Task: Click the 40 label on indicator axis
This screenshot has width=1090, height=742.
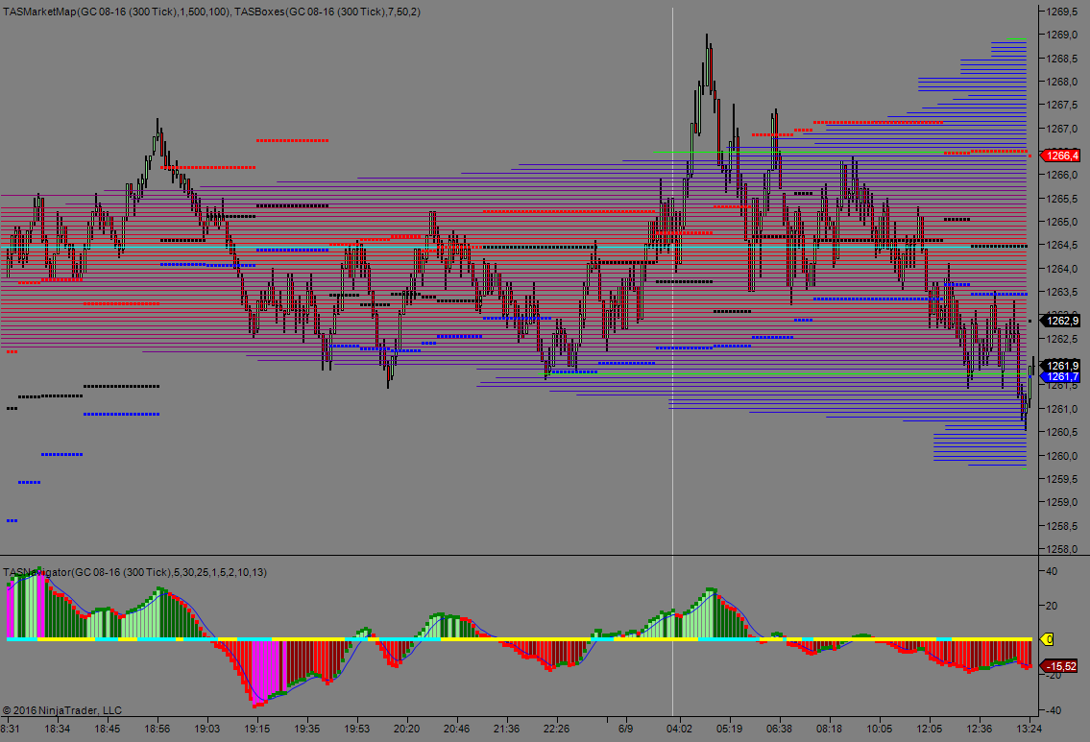Action: point(1051,571)
